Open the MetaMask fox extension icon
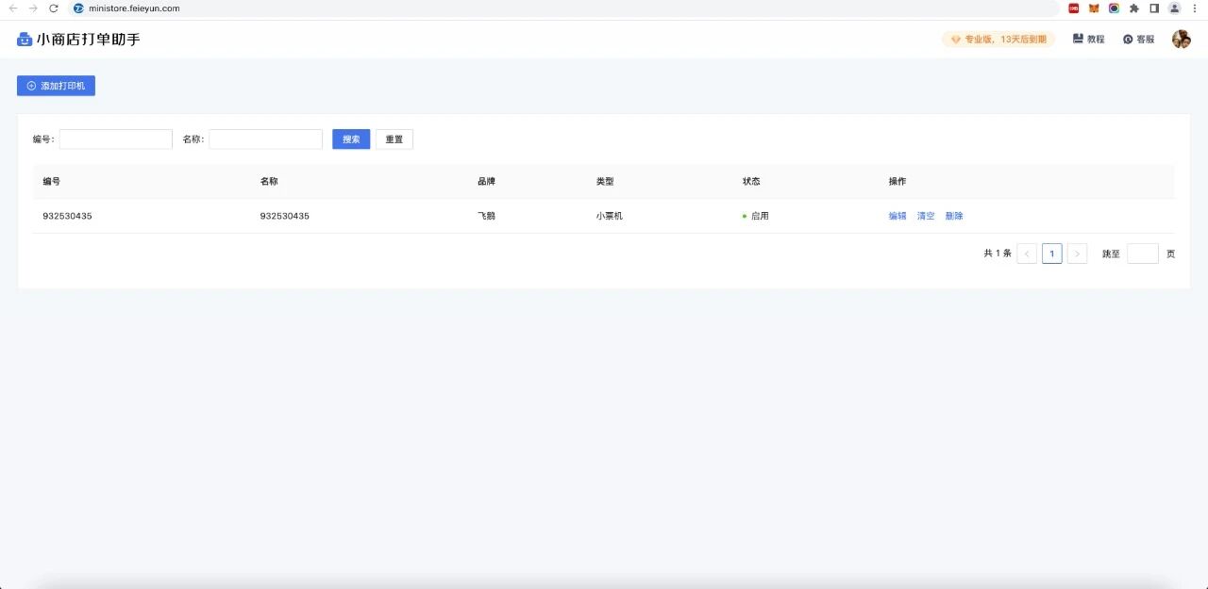The width and height of the screenshot is (1208, 589). 1094,8
